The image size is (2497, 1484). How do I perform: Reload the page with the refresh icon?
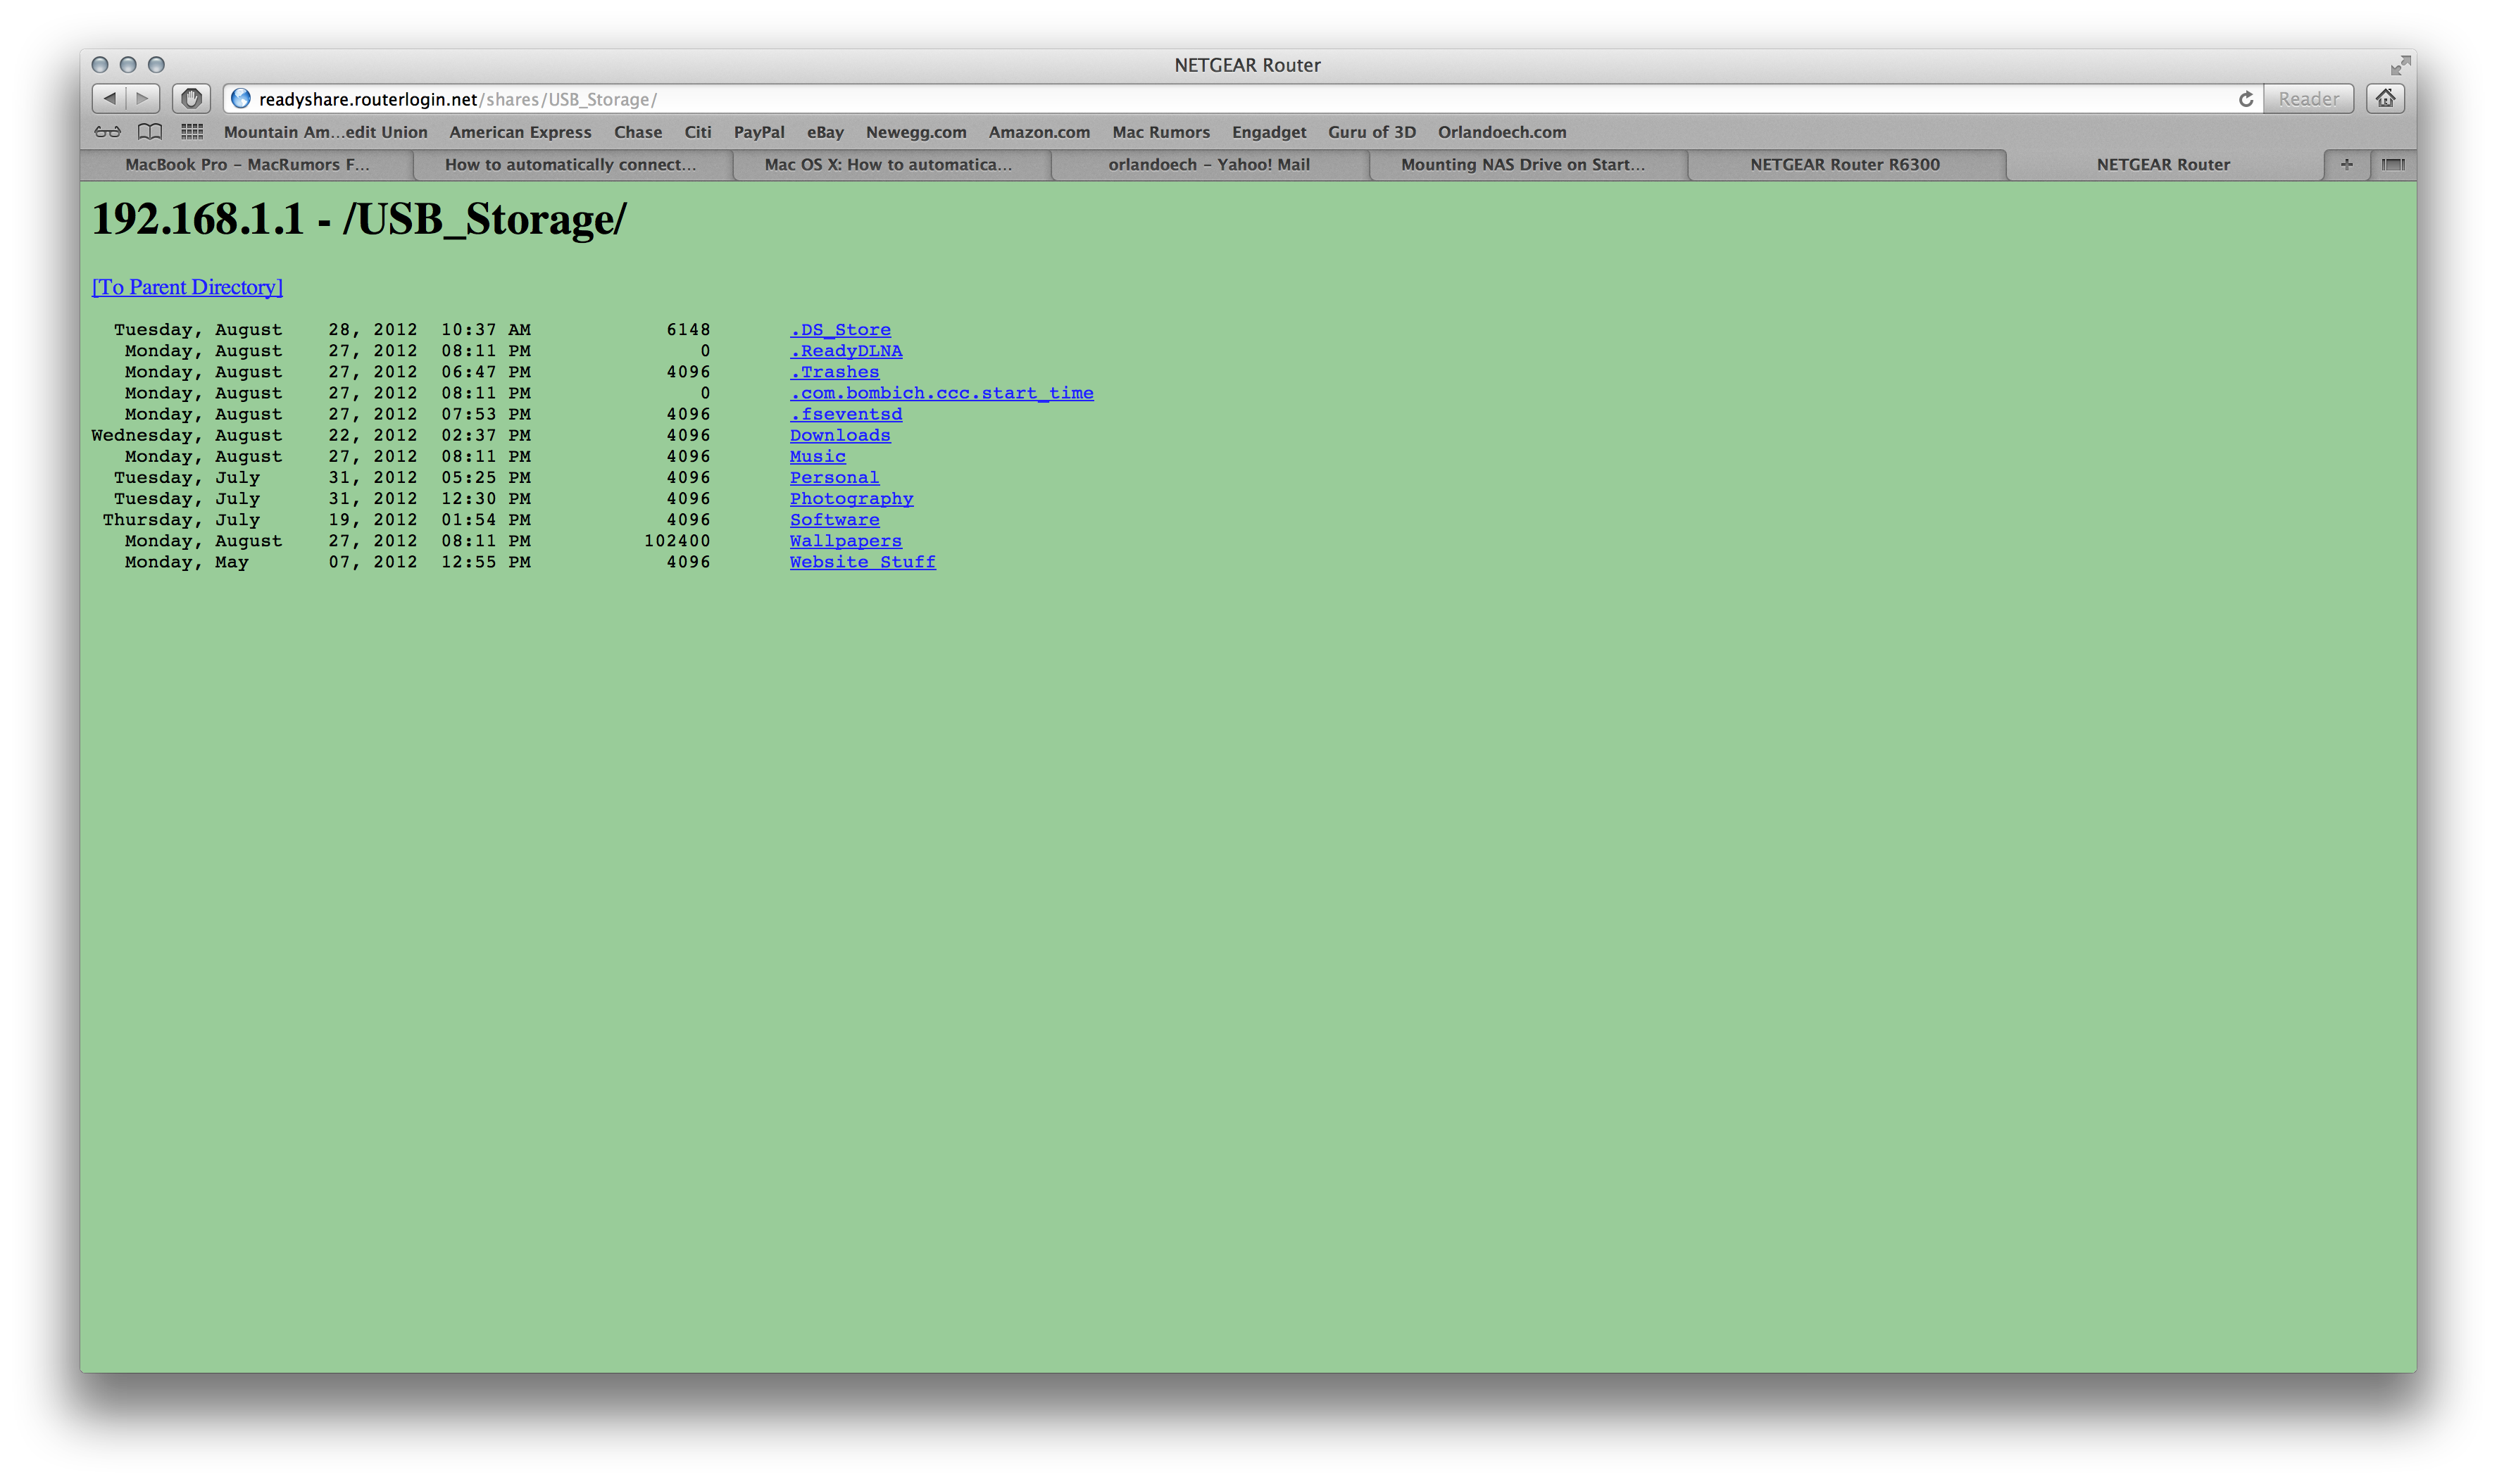2245,99
